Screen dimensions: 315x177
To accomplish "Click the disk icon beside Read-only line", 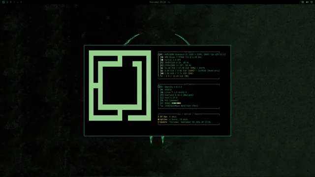I will 162,71.
